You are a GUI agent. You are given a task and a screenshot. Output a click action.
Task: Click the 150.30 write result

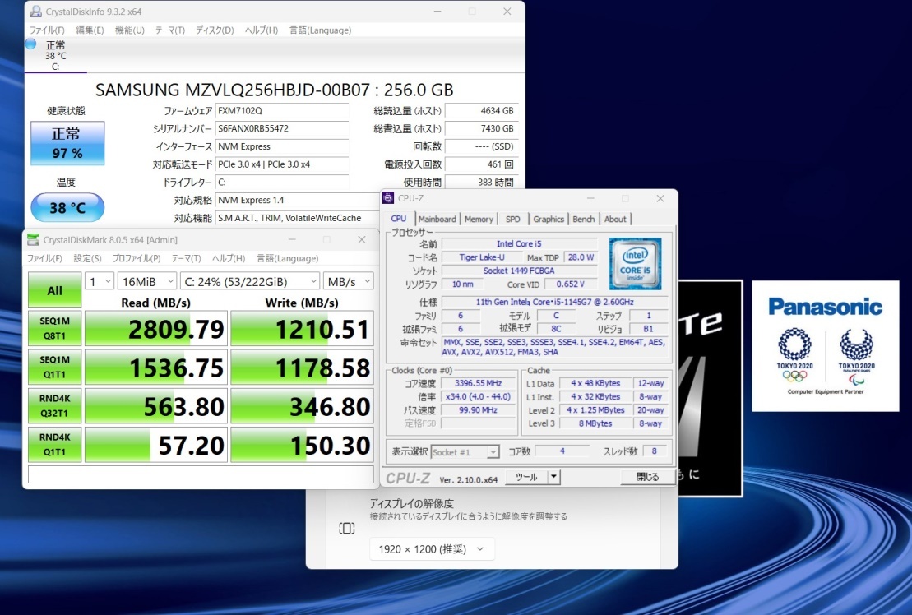[x=302, y=446]
